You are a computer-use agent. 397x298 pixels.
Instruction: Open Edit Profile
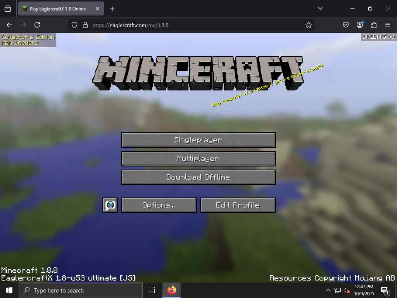(238, 205)
